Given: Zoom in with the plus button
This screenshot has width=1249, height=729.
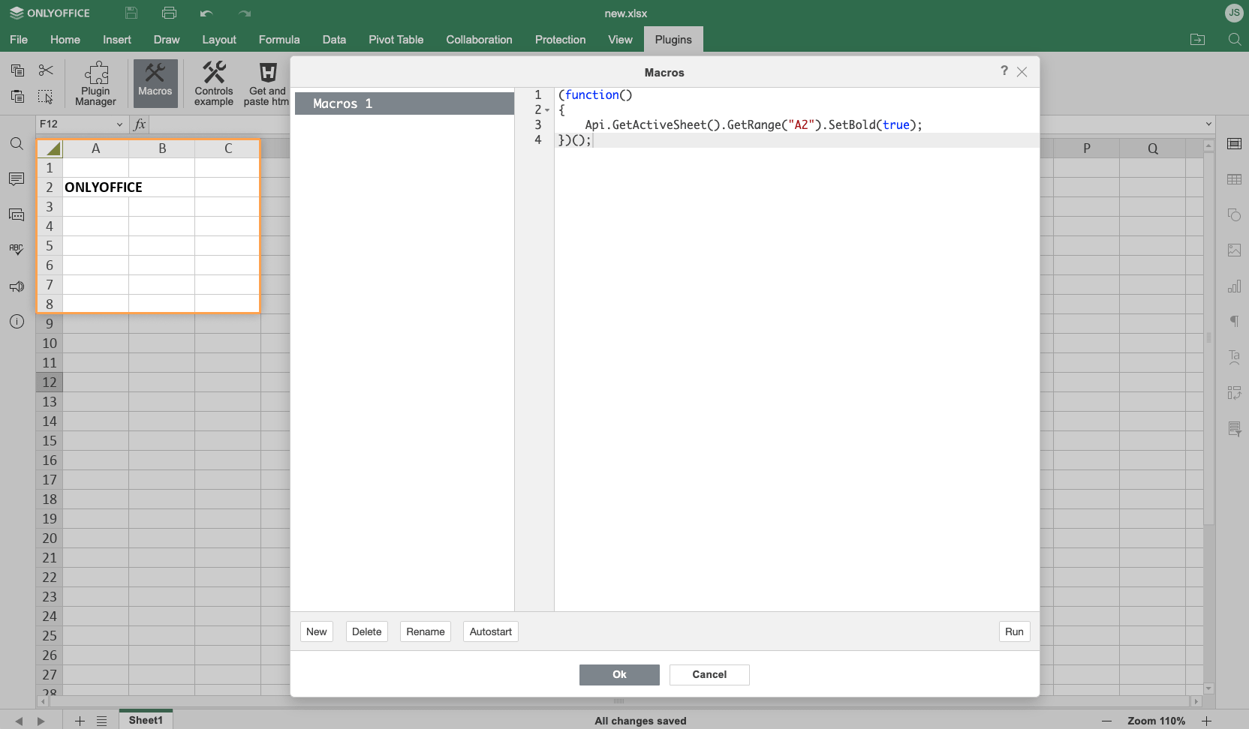Looking at the screenshot, I should point(1206,721).
